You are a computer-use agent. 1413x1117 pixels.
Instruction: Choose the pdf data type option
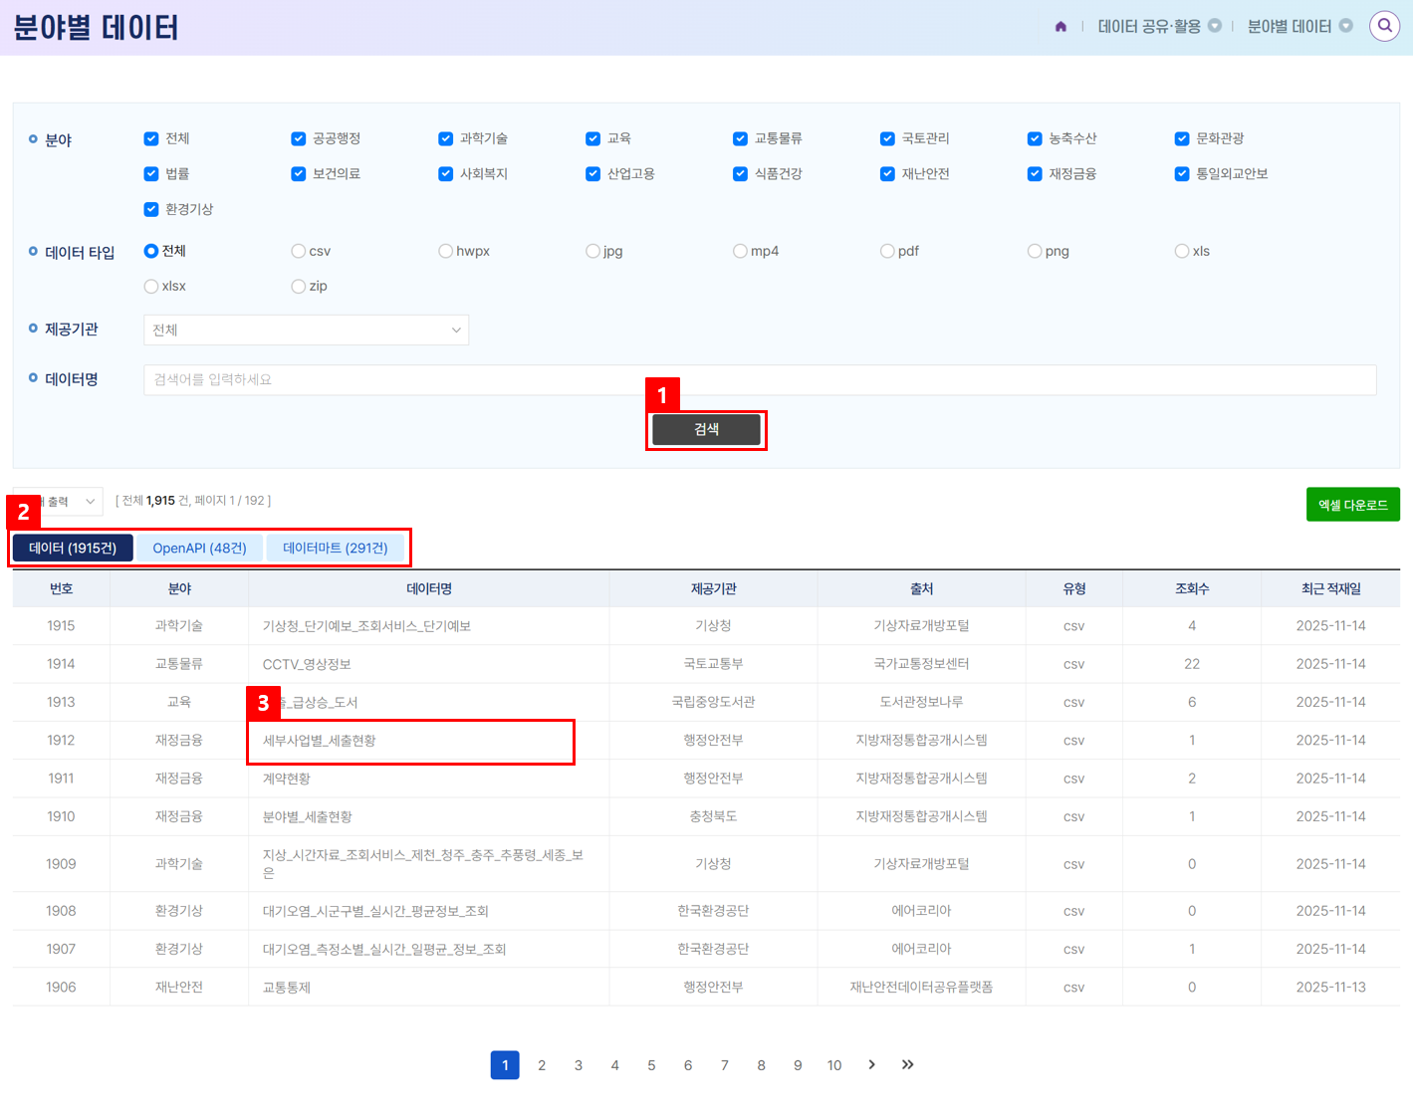coord(887,251)
